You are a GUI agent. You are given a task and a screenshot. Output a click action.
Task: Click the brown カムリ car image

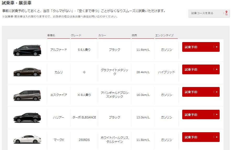(x=27, y=72)
